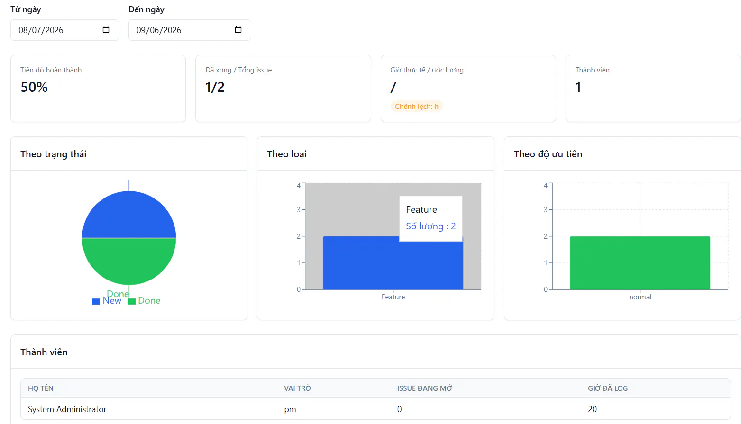Click the green normal bar in priority chart
Viewport: 741px width, 424px height.
640,263
